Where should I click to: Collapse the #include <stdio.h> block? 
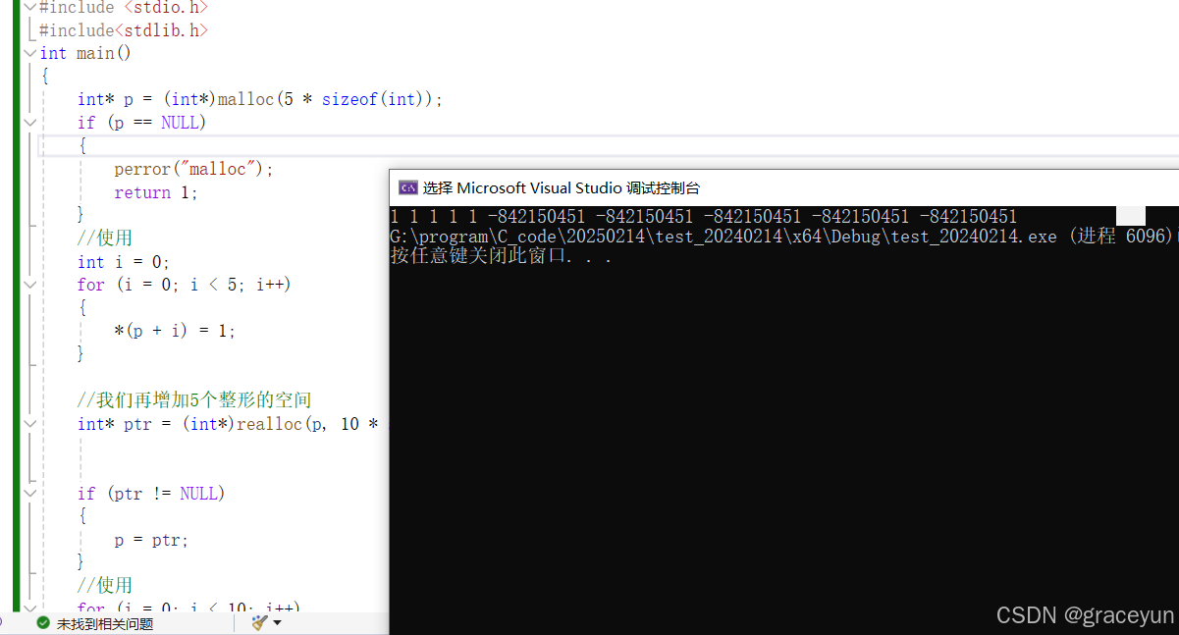coord(30,7)
